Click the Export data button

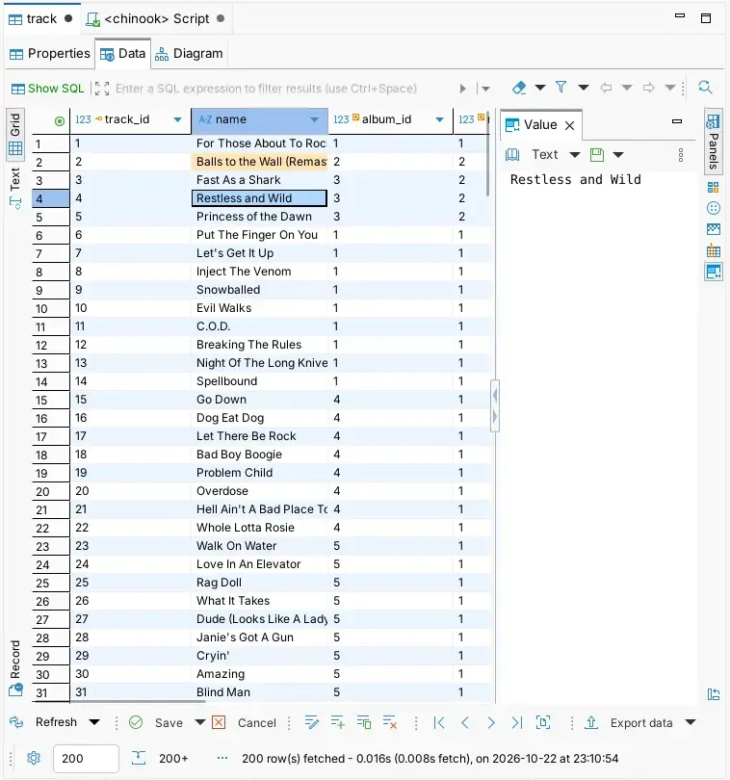click(629, 722)
